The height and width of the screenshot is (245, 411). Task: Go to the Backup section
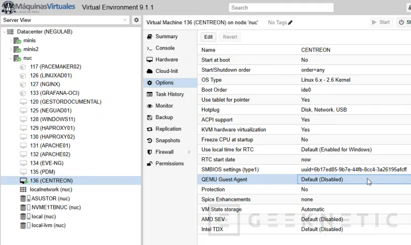point(171,117)
